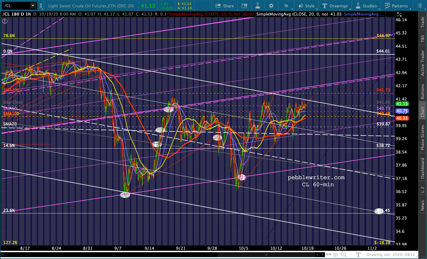Switch to the Active Trader side tab

(423, 63)
